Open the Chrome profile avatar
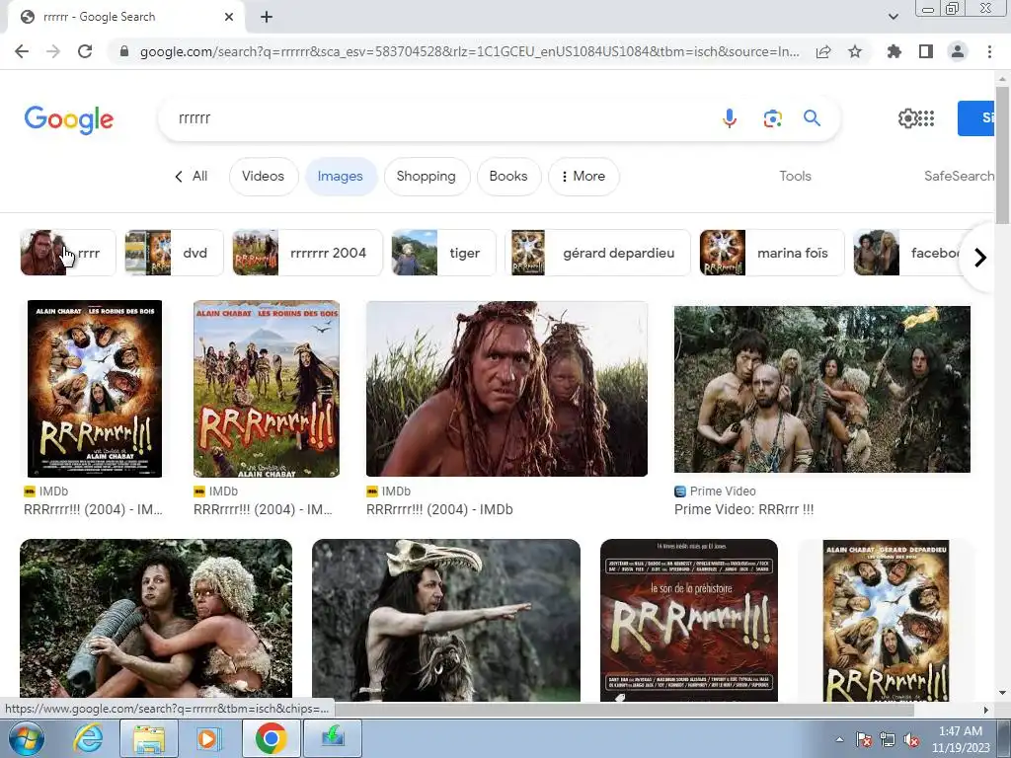This screenshot has height=758, width=1011. tap(958, 51)
